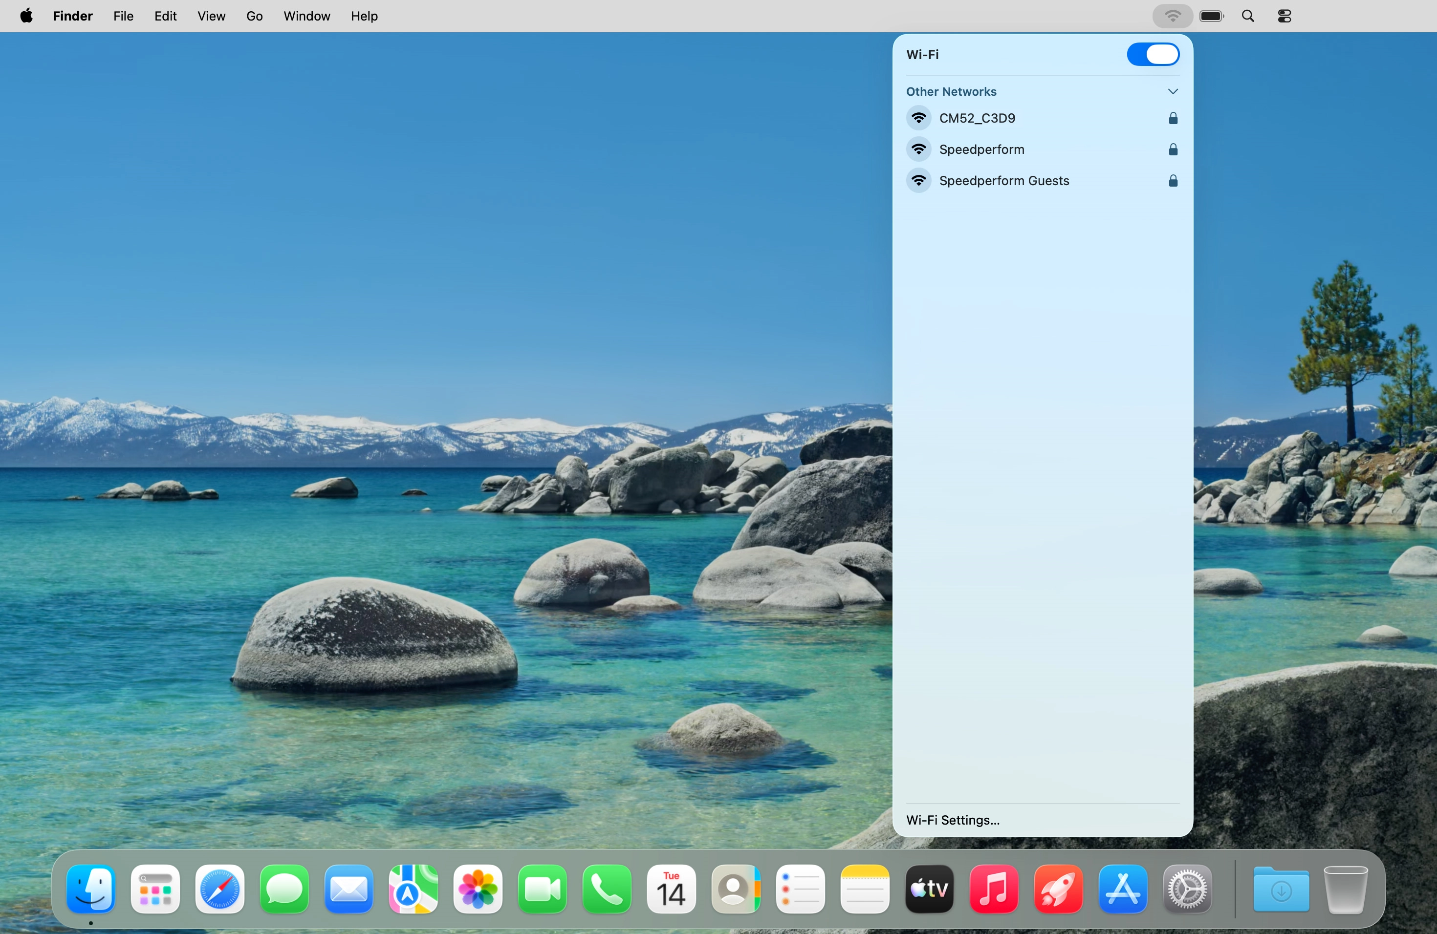Click the battery status icon
The width and height of the screenshot is (1437, 934).
point(1211,16)
